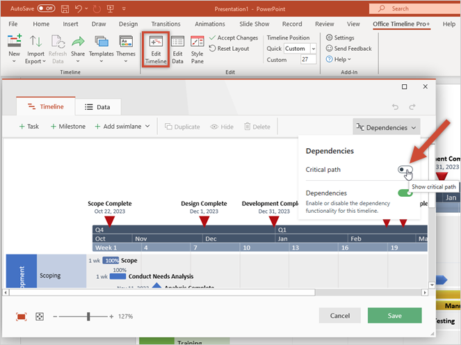Click the green Save button
461x345 pixels.
tap(394, 316)
